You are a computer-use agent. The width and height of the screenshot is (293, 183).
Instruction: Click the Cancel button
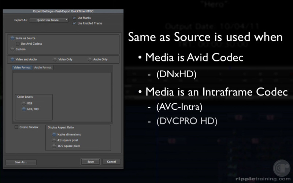click(111, 162)
